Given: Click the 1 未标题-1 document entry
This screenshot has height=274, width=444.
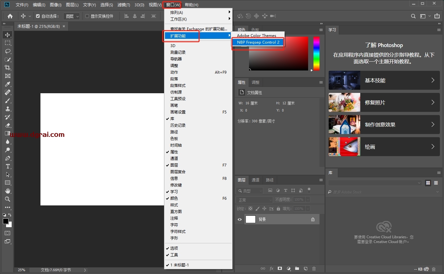Looking at the screenshot, I should pyautogui.click(x=198, y=265).
